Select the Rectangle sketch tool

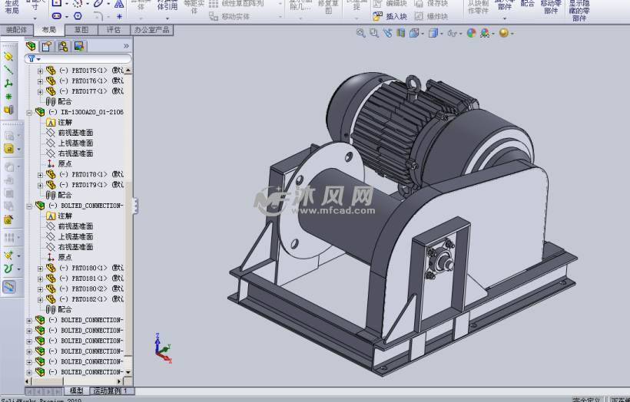pyautogui.click(x=57, y=3)
